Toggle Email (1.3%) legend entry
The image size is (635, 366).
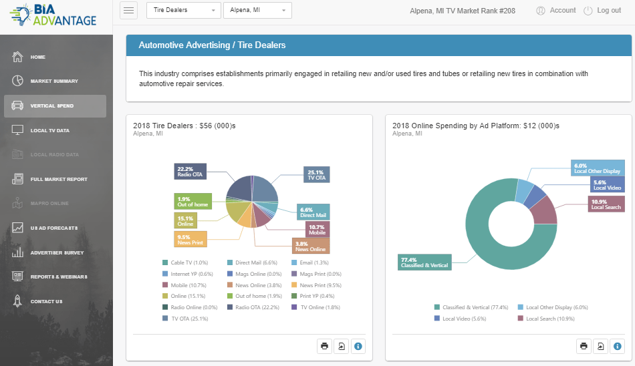(310, 262)
